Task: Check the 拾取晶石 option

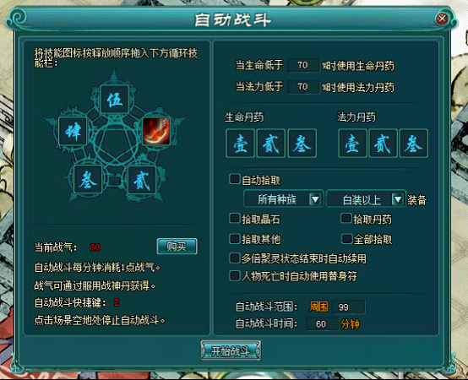Action: coord(234,219)
